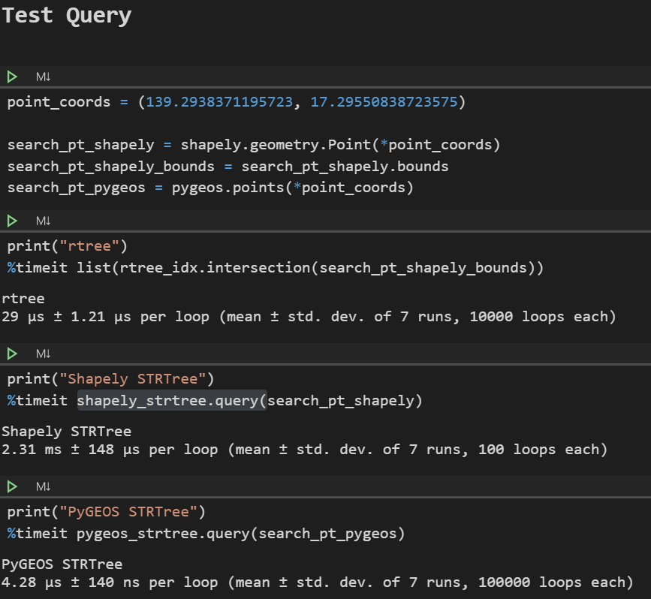Run the PyGEOS STRTree benchmark cell
This screenshot has height=599, width=651.
12,486
